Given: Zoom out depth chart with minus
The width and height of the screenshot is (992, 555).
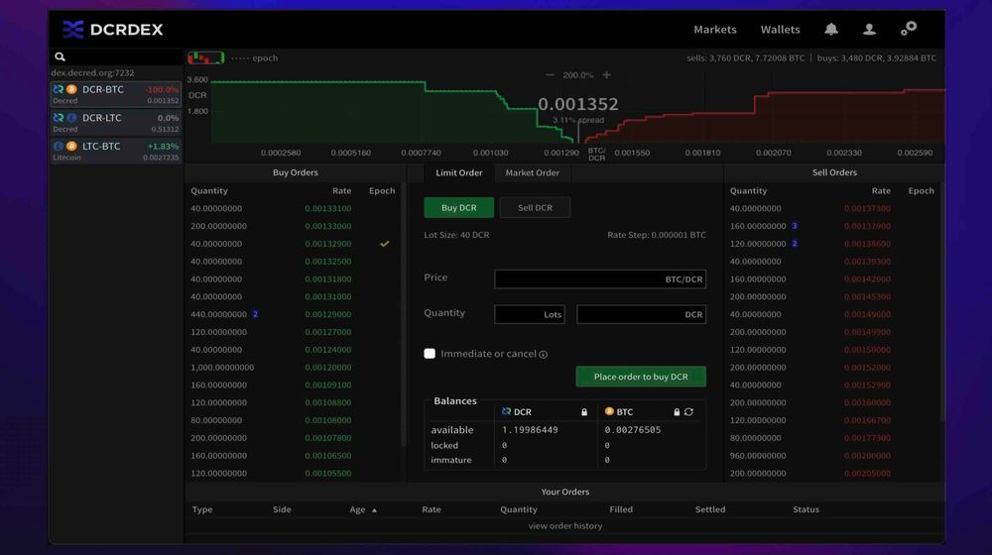Looking at the screenshot, I should [550, 74].
